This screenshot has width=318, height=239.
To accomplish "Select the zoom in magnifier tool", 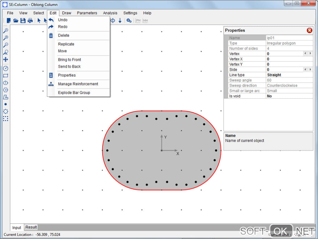I will [x=5, y=38].
